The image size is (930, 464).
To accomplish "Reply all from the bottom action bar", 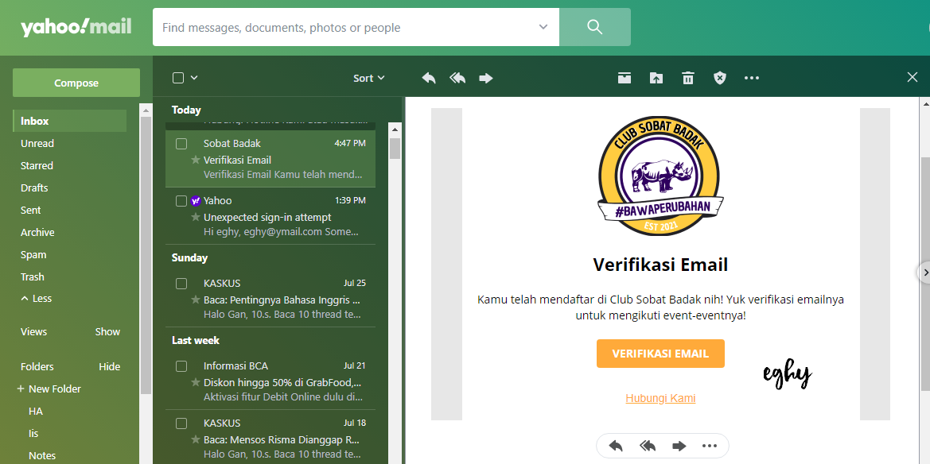I will pos(647,446).
